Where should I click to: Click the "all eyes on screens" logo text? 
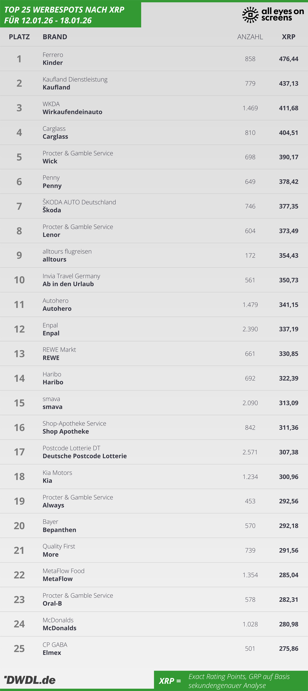tap(283, 14)
